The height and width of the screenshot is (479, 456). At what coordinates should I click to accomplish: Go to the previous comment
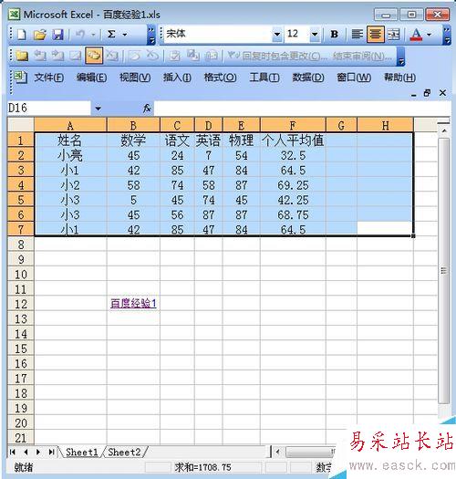coord(40,56)
